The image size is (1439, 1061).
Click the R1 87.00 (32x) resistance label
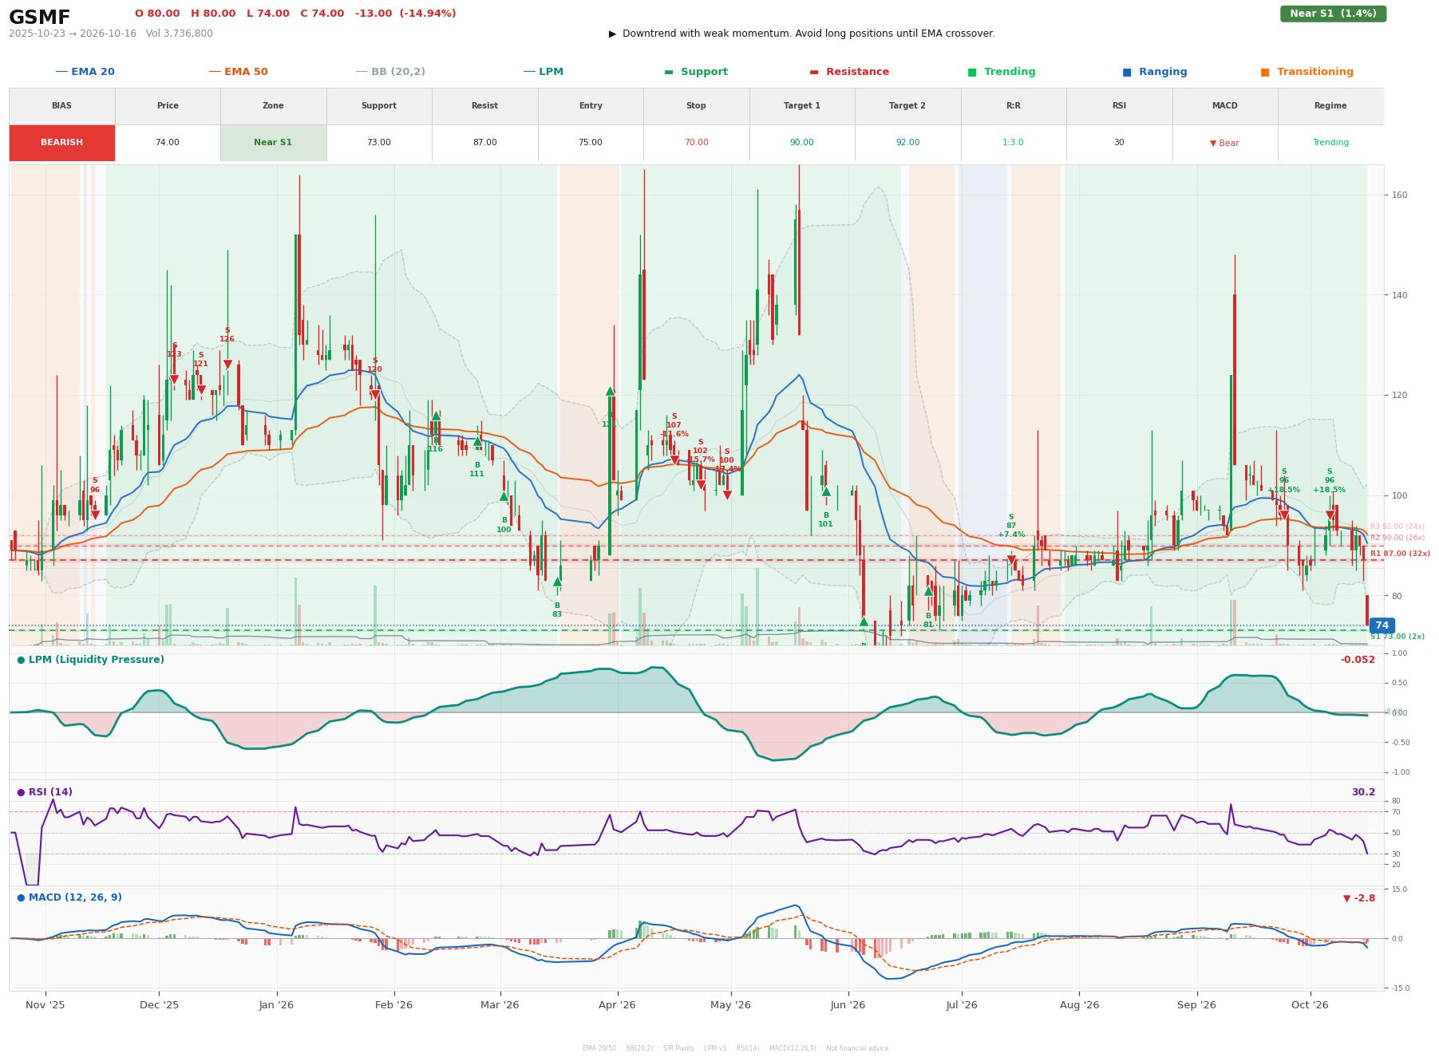point(1400,554)
